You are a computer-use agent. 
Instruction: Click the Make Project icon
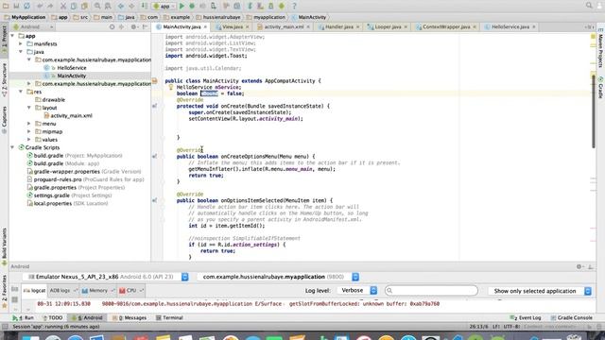point(145,6)
